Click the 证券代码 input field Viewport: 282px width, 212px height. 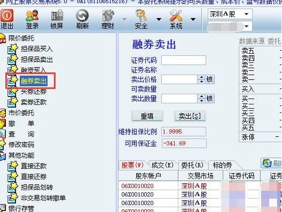(184, 60)
